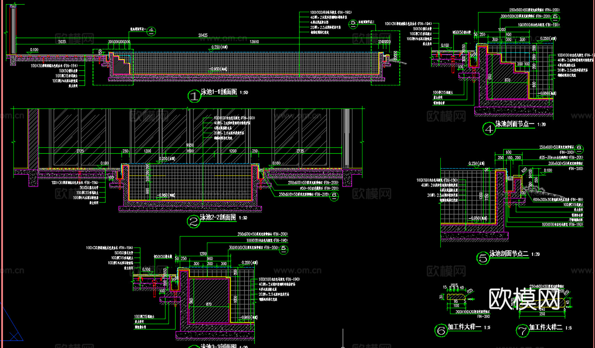Click the 20425 overall dimension text
Viewport: 595px width, 348px height.
point(203,35)
